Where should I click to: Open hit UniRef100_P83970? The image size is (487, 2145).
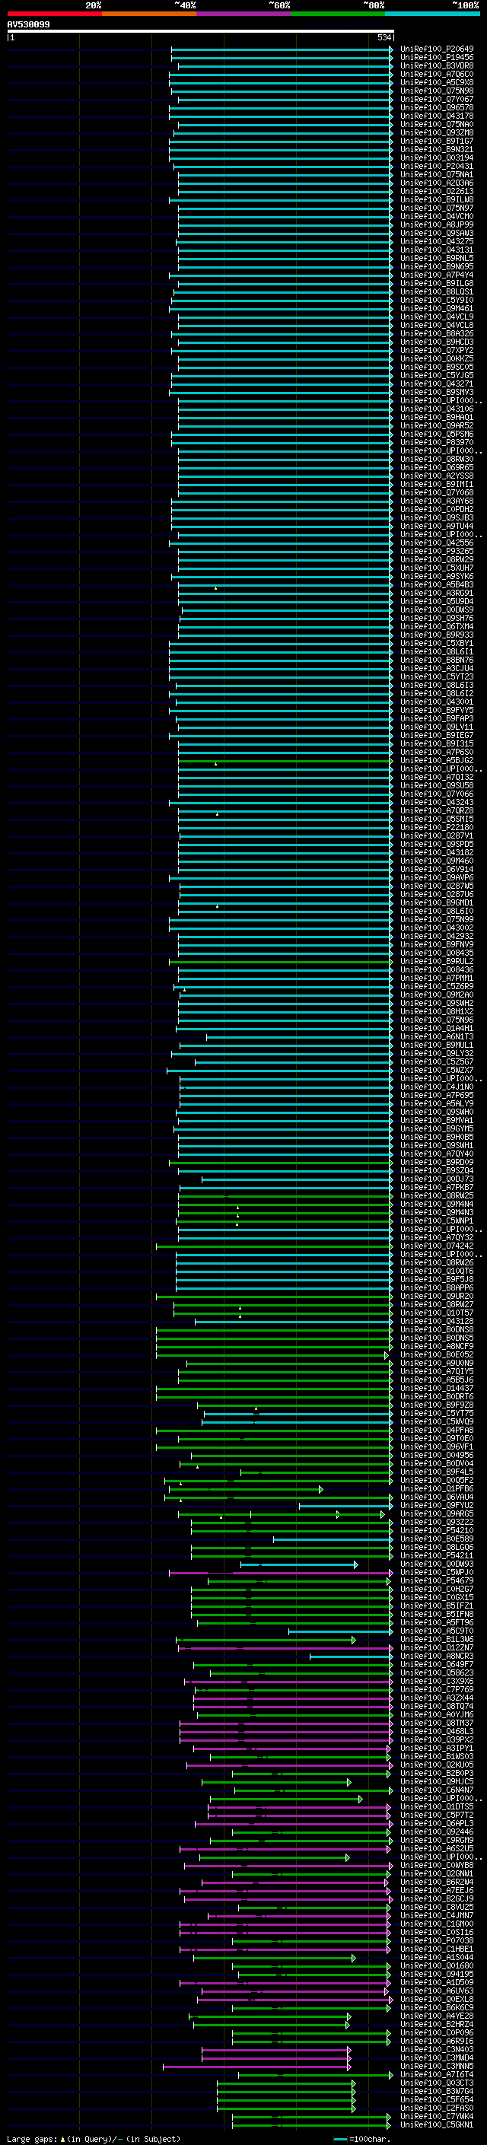tap(437, 443)
